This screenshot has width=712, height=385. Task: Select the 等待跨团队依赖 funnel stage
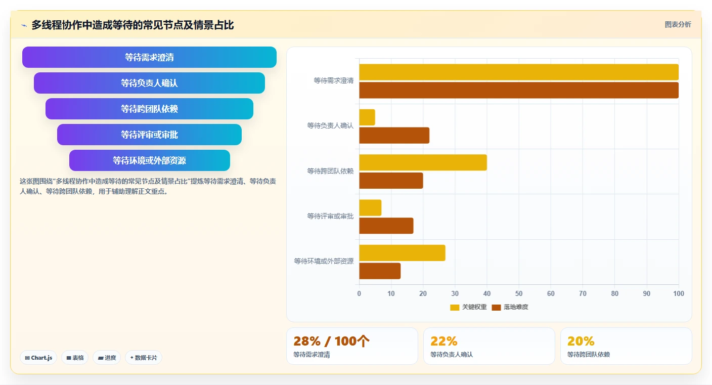coord(149,109)
